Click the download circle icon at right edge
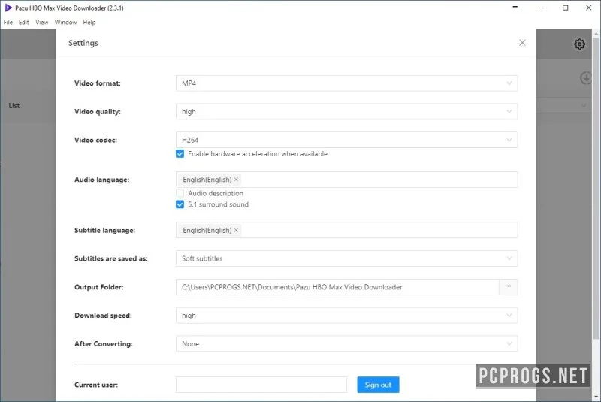 click(586, 78)
